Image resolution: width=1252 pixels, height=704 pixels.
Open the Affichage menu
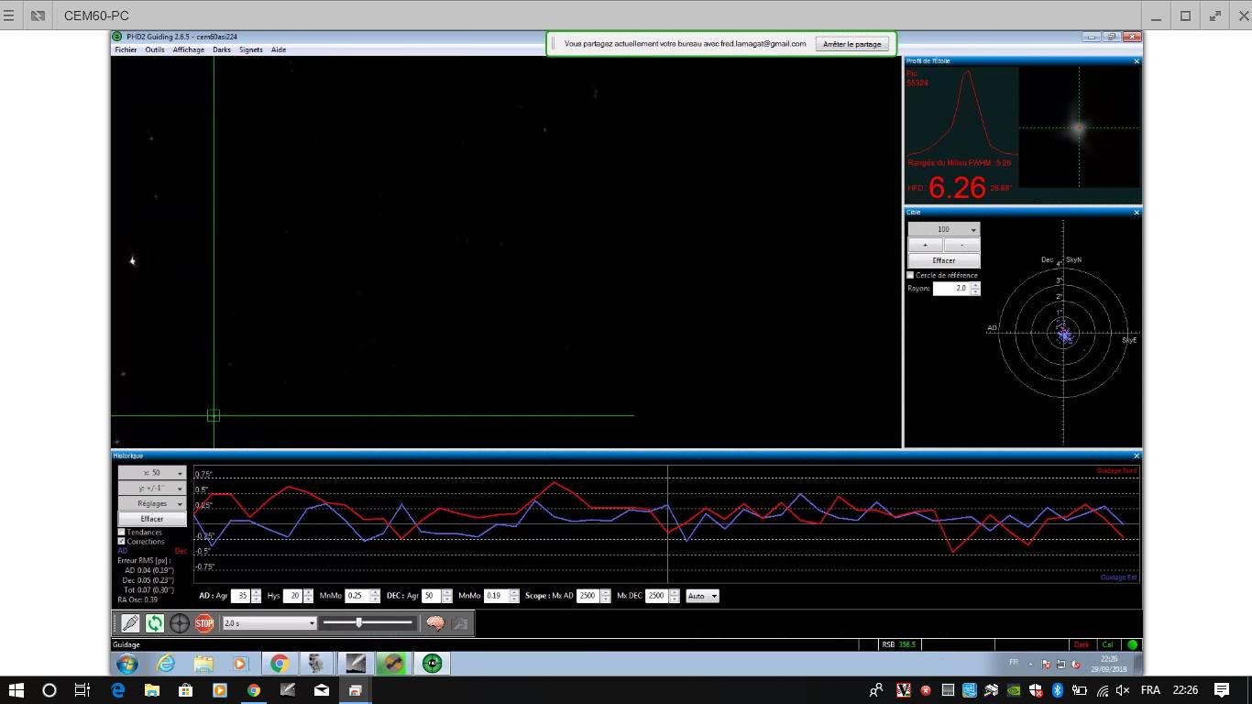189,49
